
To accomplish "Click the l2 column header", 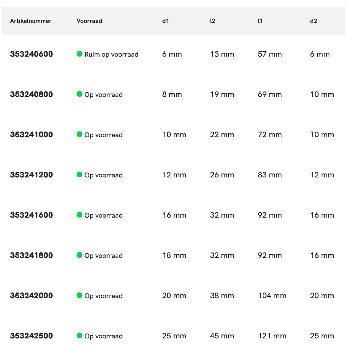I will point(213,21).
